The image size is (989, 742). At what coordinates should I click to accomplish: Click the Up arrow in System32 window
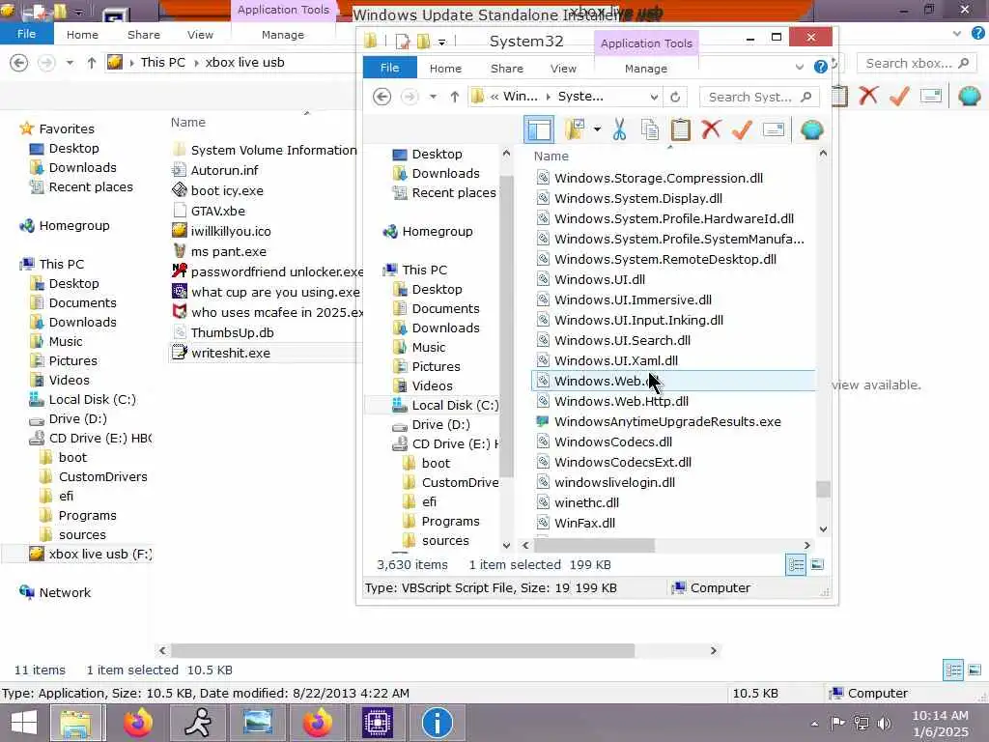coord(454,97)
